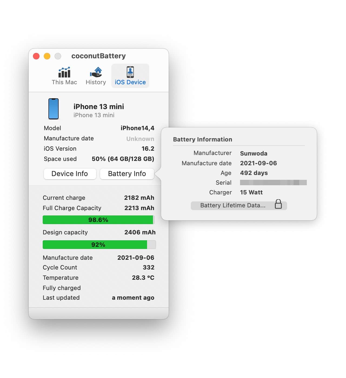Open the This Mac tab
Screen dimensions: 346x378
[x=64, y=76]
